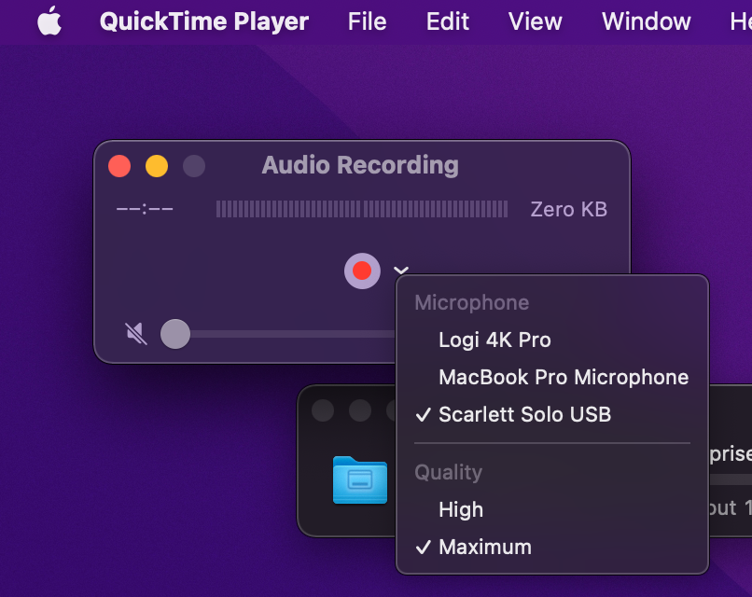
Task: Click the Zero KB file size text
Action: click(569, 210)
